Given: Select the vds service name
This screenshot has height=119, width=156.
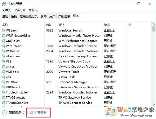Looking at the screenshot, I should pyautogui.click(x=8, y=77).
